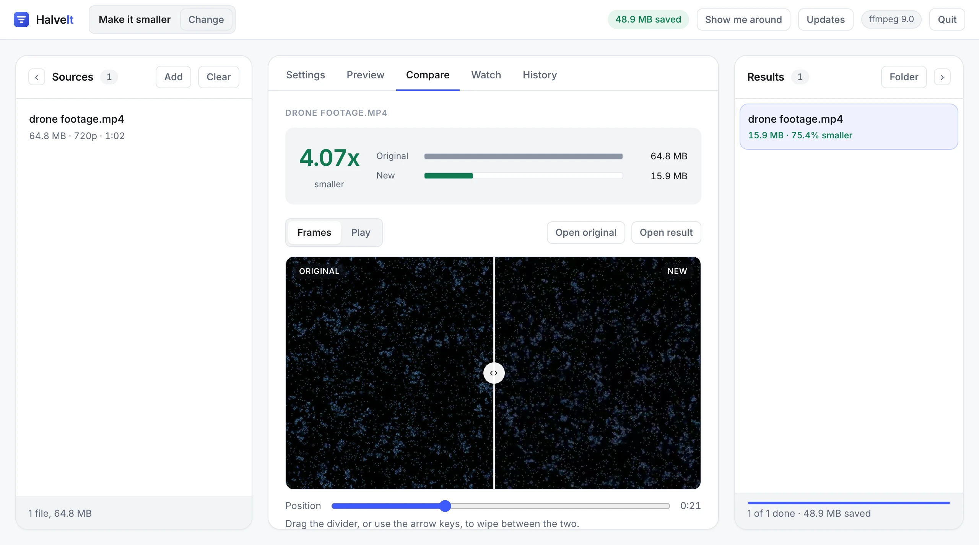This screenshot has width=979, height=545.
Task: Select drone footage.mp4 in Sources list
Action: pos(134,127)
